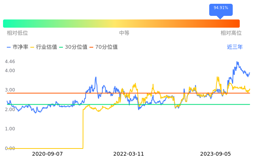The image size is (260, 167).
Task: Select the 2022-03-11 date on the x-axis
Action: pyautogui.click(x=128, y=154)
